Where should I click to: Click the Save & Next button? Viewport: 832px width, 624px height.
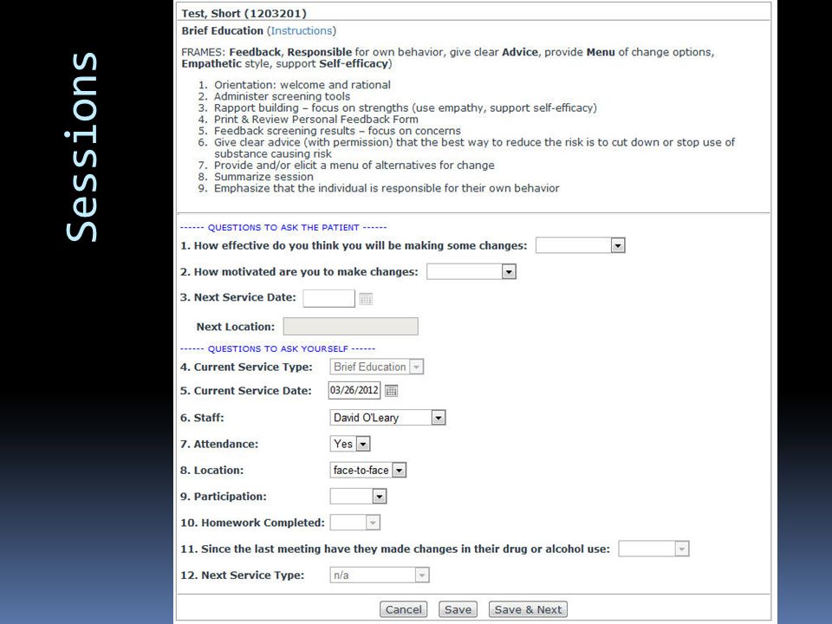528,609
